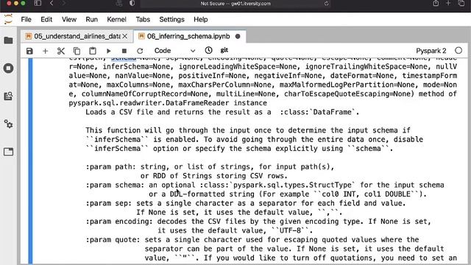Open the third left-sidebar panel icon
This screenshot has height=265, width=471.
tap(8, 96)
